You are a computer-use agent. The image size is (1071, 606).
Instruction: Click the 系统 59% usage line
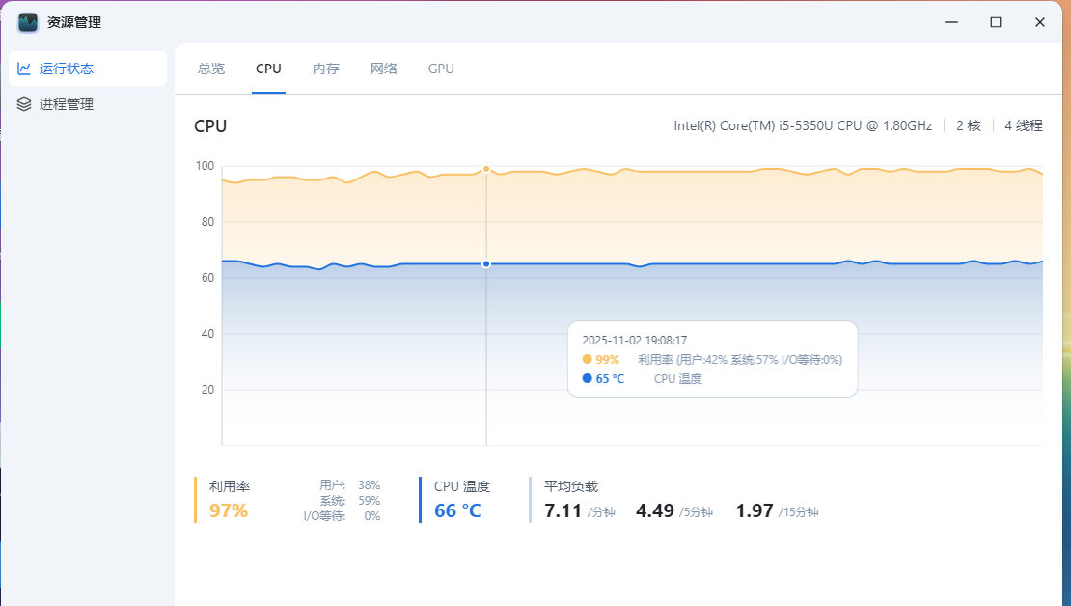[349, 501]
